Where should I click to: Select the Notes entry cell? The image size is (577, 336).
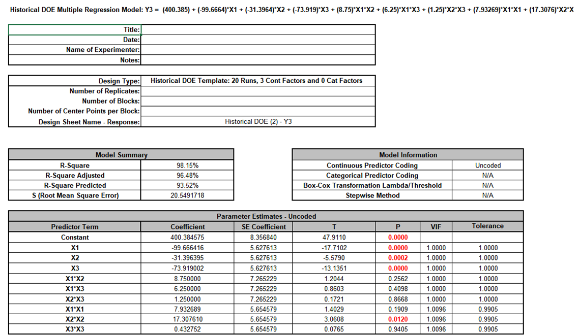click(x=257, y=60)
